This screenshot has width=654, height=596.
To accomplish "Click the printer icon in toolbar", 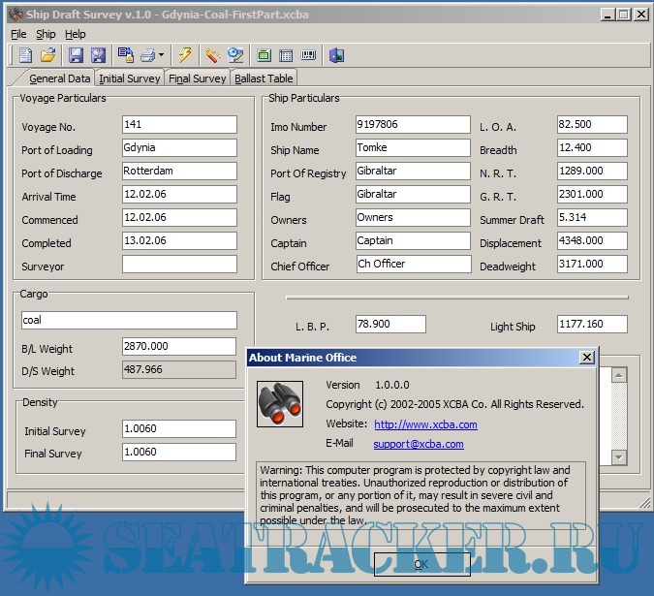I will (x=148, y=55).
